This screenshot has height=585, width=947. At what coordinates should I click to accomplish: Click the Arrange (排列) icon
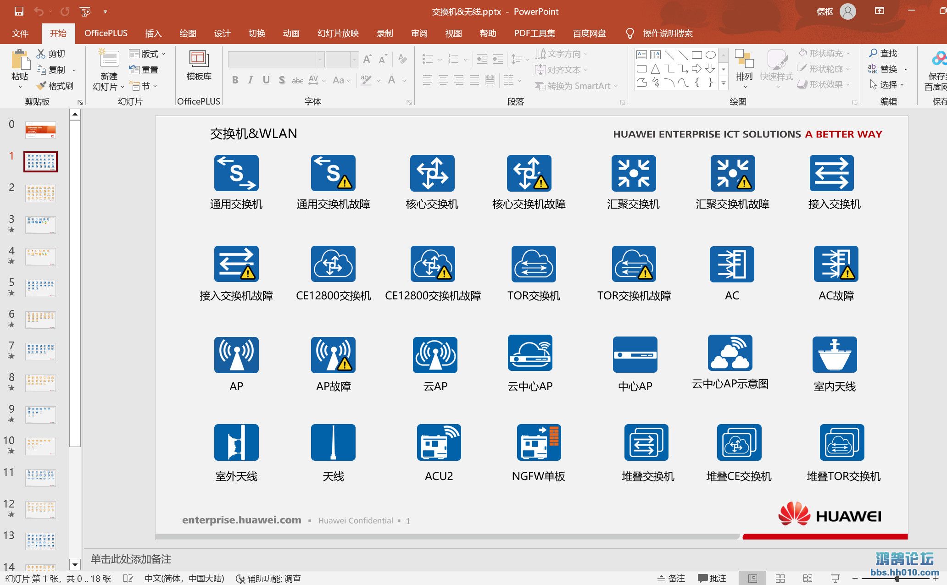click(744, 60)
